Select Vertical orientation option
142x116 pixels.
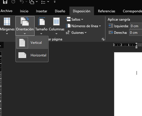click(32, 43)
